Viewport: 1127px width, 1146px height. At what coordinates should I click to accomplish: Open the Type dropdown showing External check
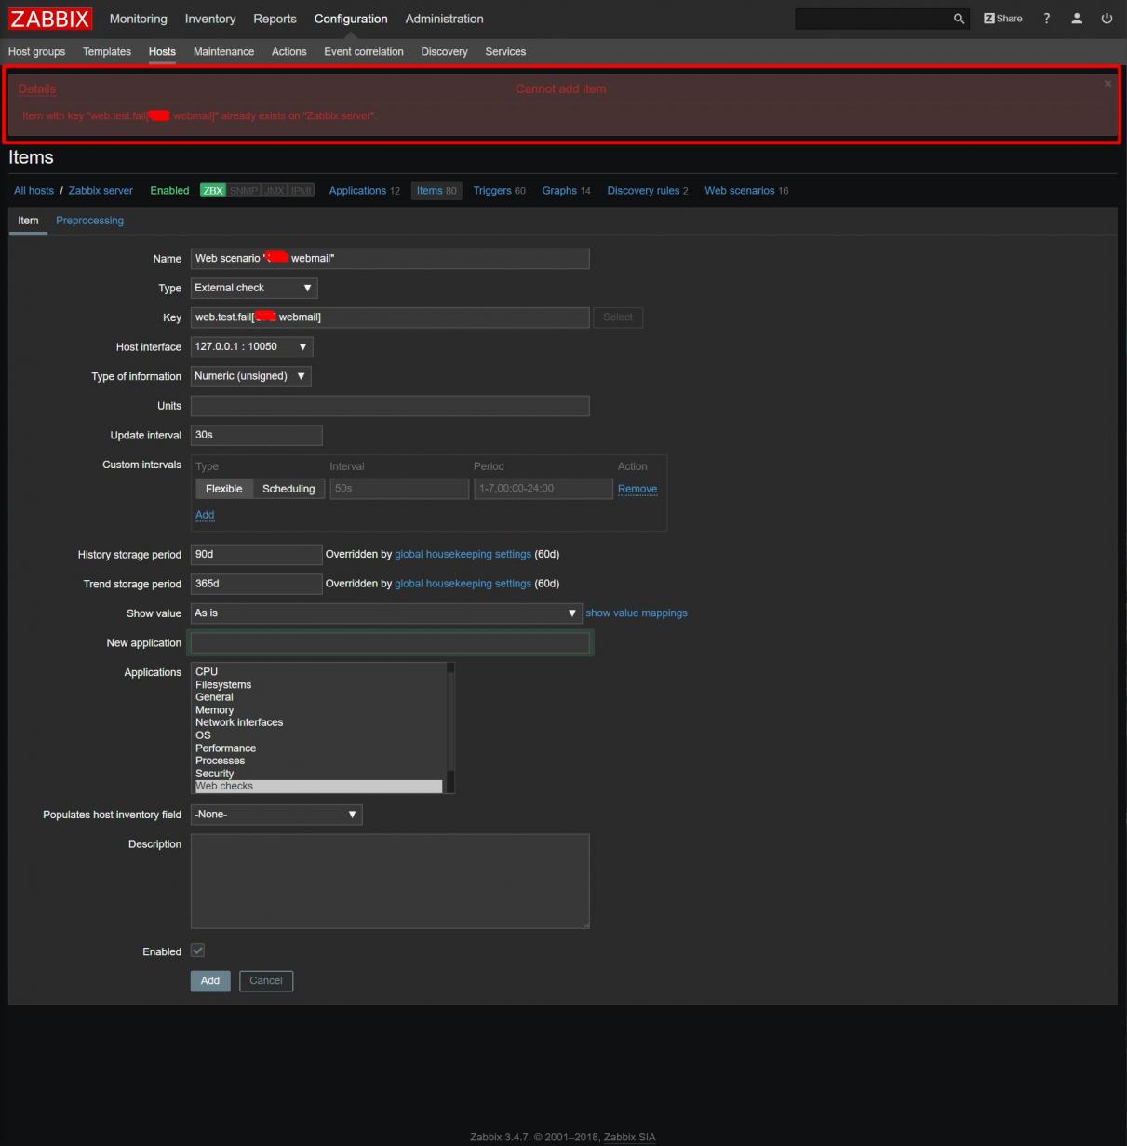[253, 288]
